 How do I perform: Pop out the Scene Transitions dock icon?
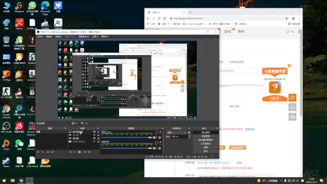(x=190, y=128)
